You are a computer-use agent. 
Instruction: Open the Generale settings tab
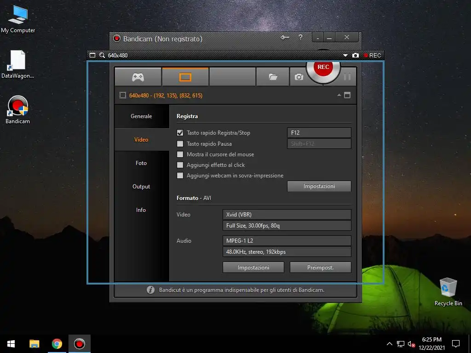(x=142, y=116)
